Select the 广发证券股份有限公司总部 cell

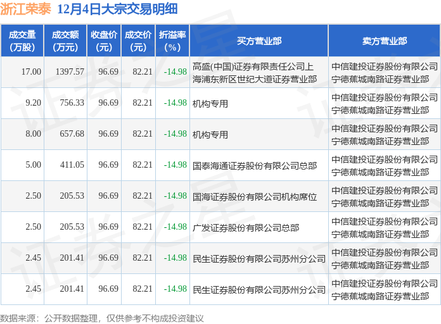pos(259,227)
